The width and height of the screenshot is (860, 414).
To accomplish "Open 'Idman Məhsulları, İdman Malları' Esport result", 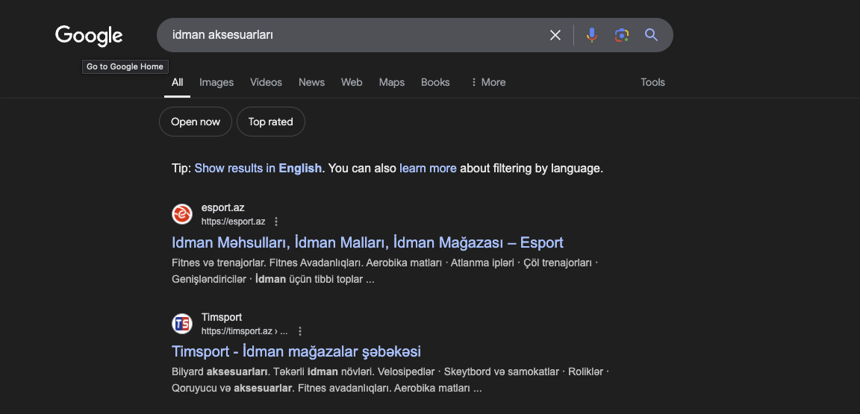I will click(x=367, y=242).
